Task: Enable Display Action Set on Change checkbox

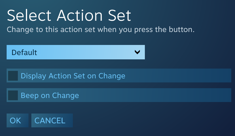Action: click(x=13, y=76)
